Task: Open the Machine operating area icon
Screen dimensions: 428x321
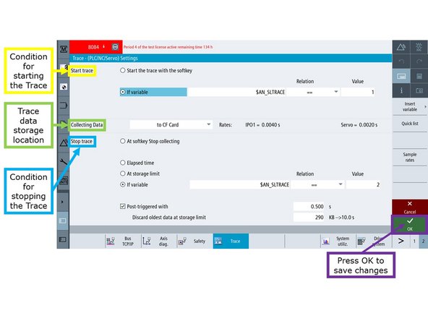Action: pos(64,49)
